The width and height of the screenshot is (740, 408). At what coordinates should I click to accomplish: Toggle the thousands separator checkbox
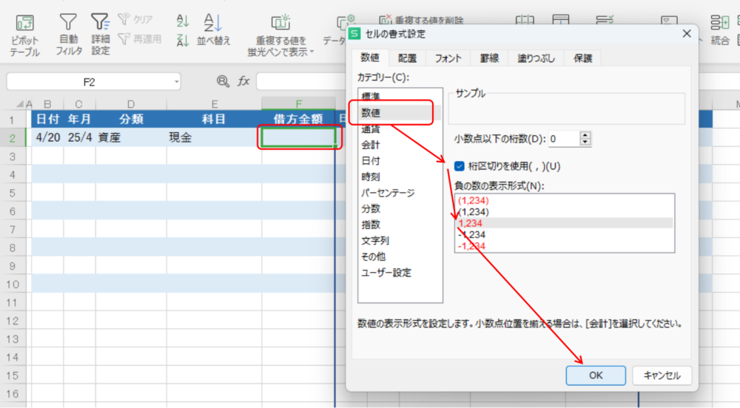point(460,166)
